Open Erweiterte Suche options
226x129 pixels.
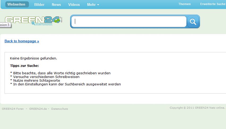(212, 4)
